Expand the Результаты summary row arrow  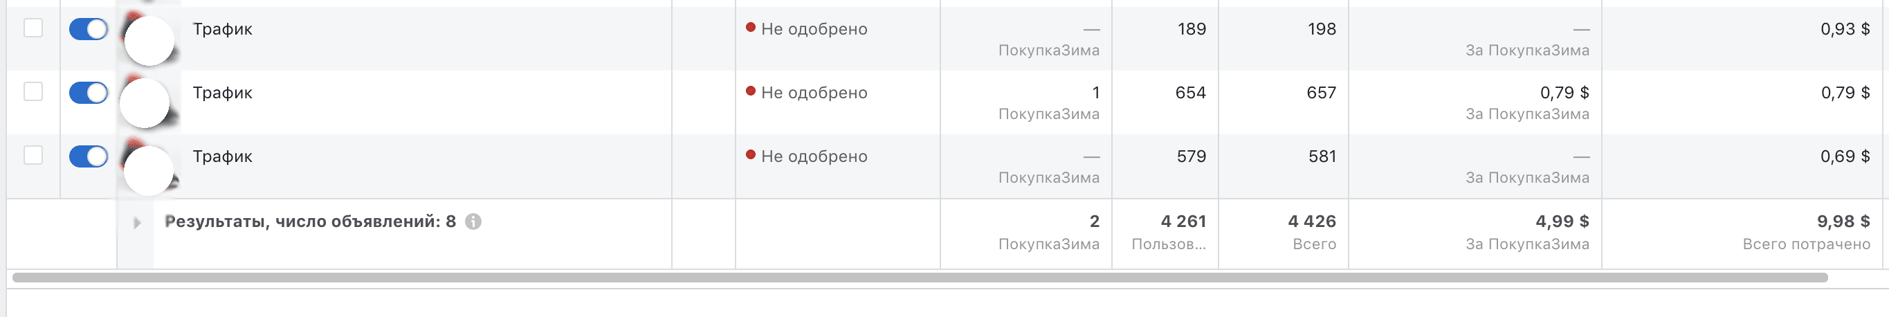click(x=136, y=222)
